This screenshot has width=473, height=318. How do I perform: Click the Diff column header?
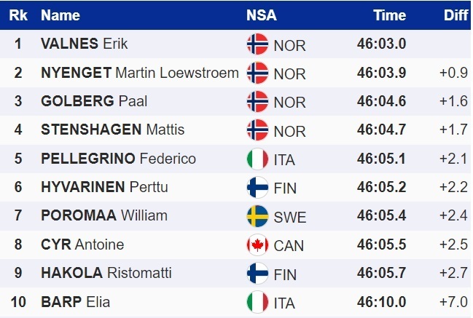pos(456,15)
